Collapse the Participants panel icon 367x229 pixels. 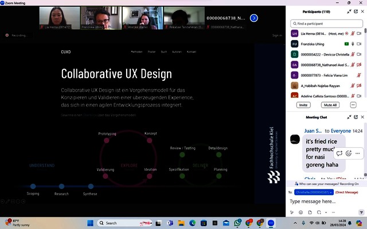click(349, 11)
